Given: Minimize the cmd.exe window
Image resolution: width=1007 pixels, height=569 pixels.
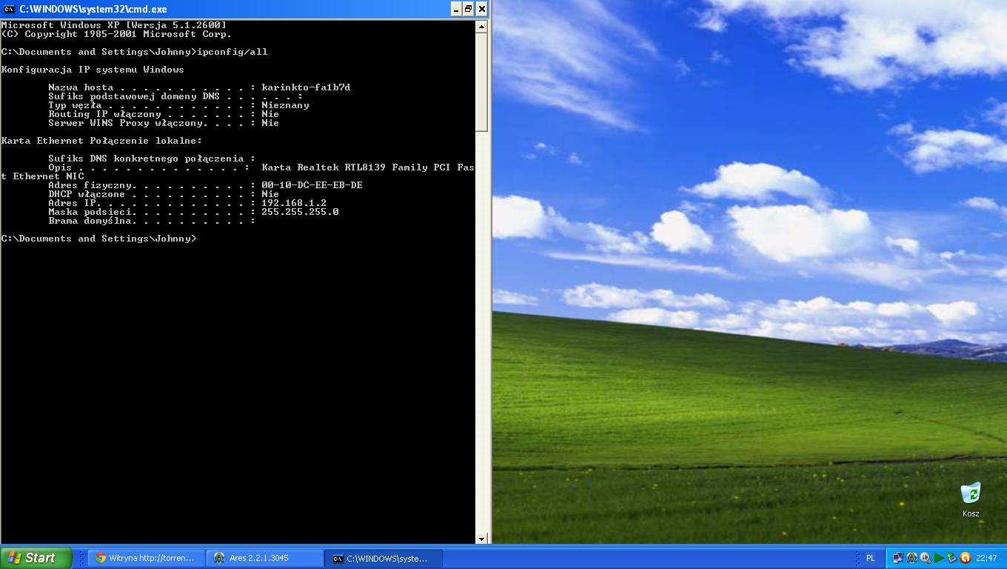Looking at the screenshot, I should [456, 9].
